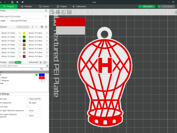Tick the Spiral vase checkbox
177x133 pixels.
[x=28, y=107]
